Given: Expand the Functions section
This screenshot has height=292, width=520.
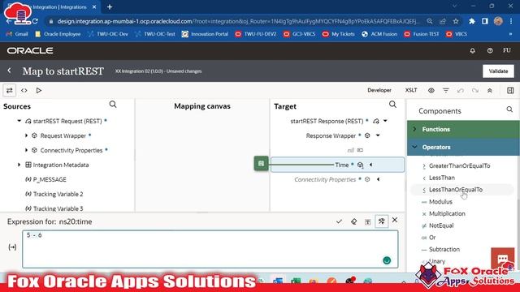Looking at the screenshot, I should (463, 129).
